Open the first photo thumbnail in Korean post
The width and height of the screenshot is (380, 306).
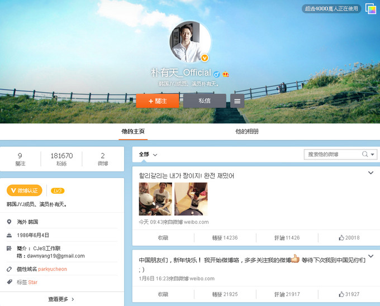point(155,199)
